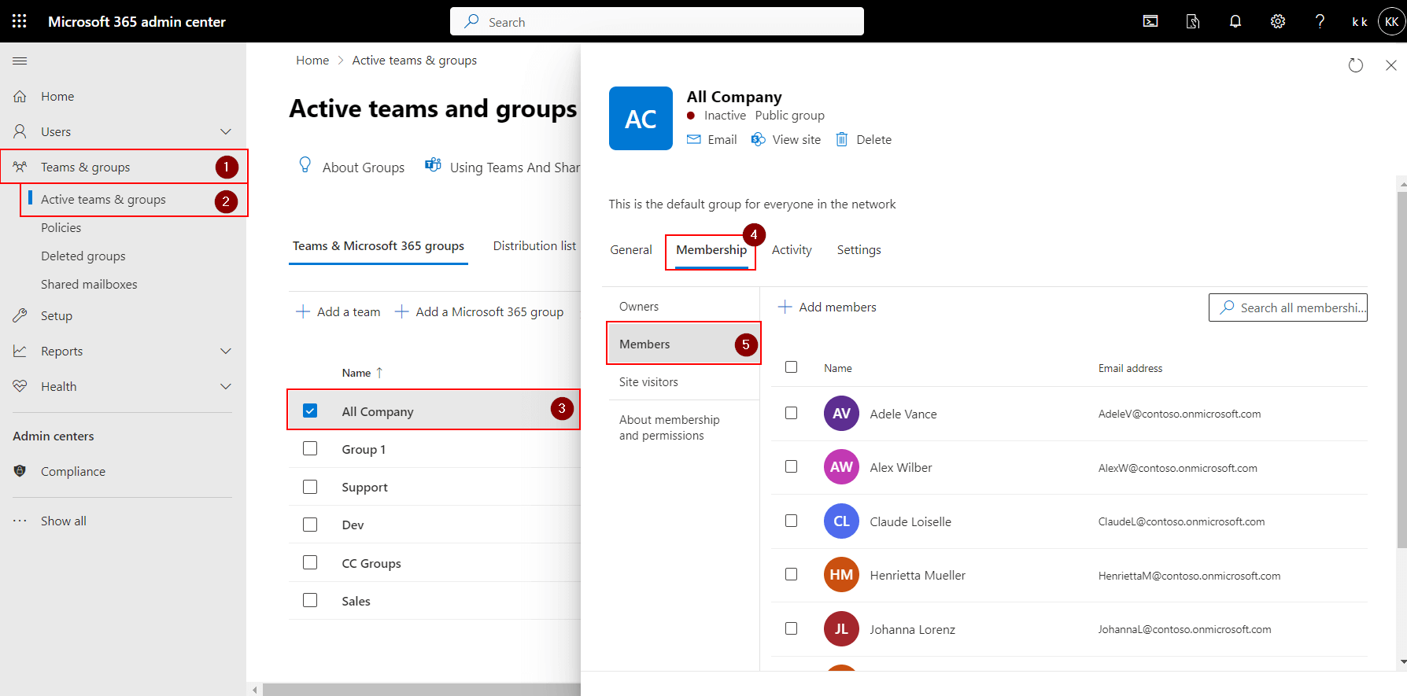Click the AC group tile
1407x696 pixels.
tap(641, 118)
